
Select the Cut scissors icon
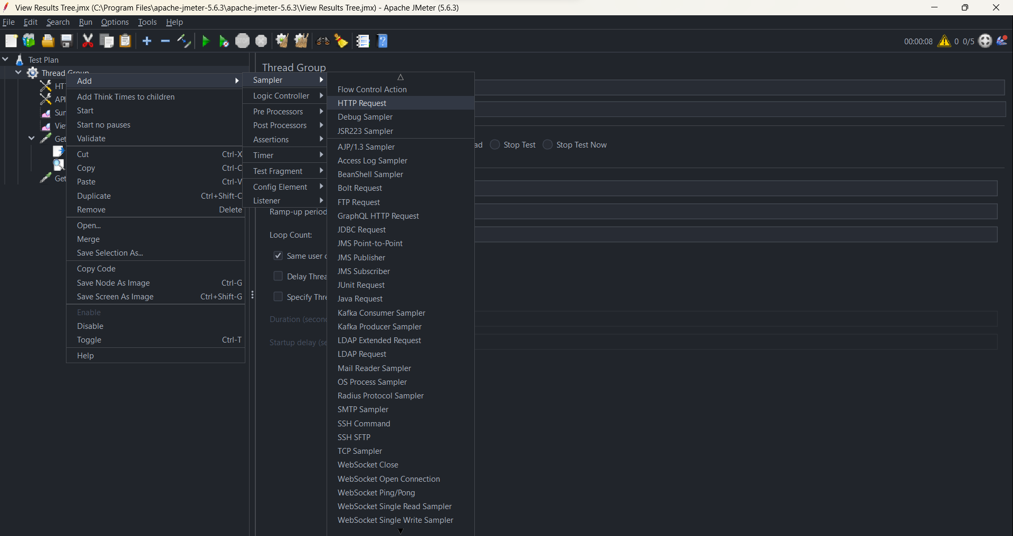tap(88, 41)
